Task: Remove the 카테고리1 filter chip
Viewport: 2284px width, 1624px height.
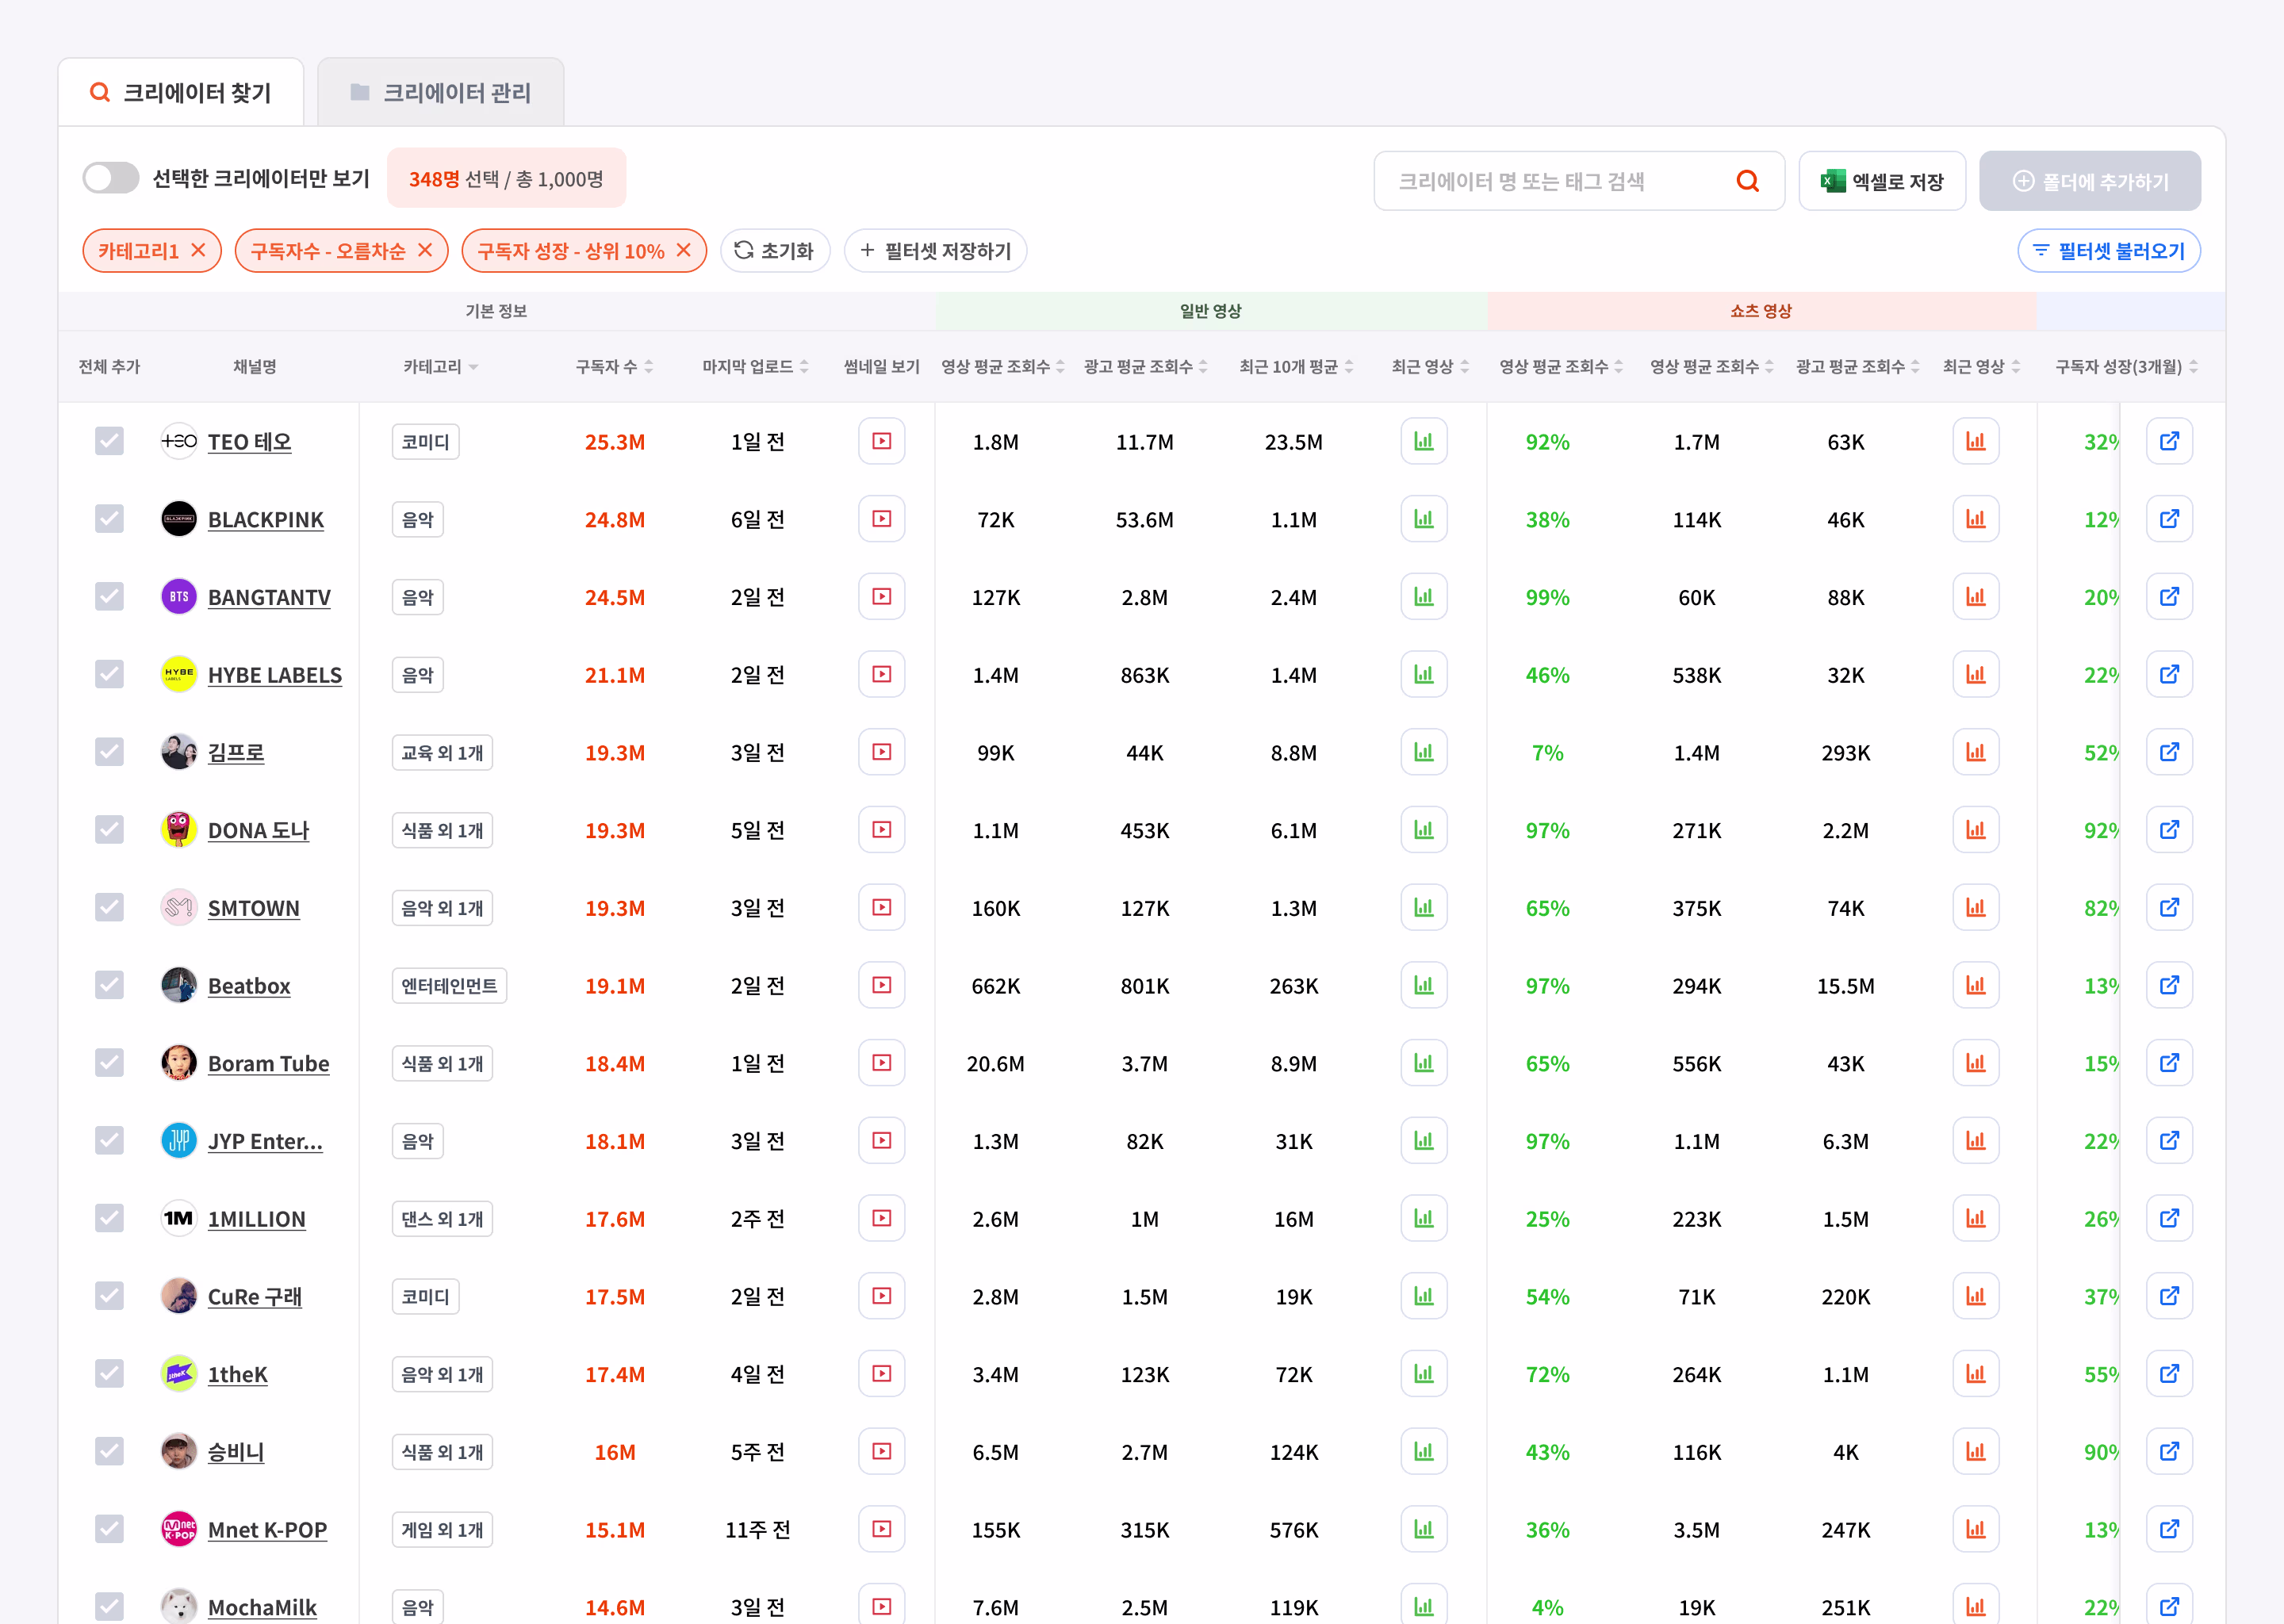Action: point(199,250)
